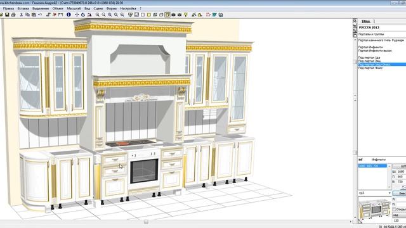
Task: Click the height field showing 720
Action: point(401,182)
